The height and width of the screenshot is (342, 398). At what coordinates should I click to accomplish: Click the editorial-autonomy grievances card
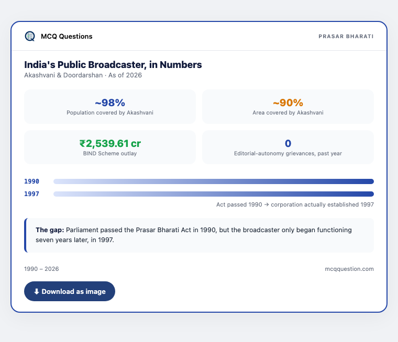click(288, 147)
